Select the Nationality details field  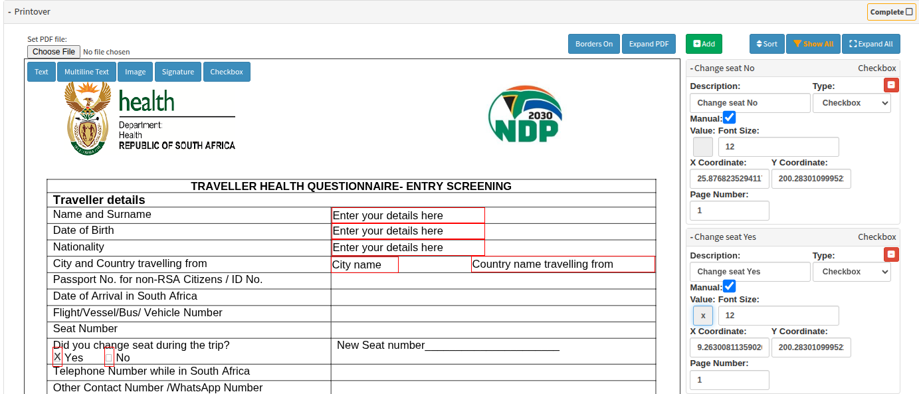[408, 247]
